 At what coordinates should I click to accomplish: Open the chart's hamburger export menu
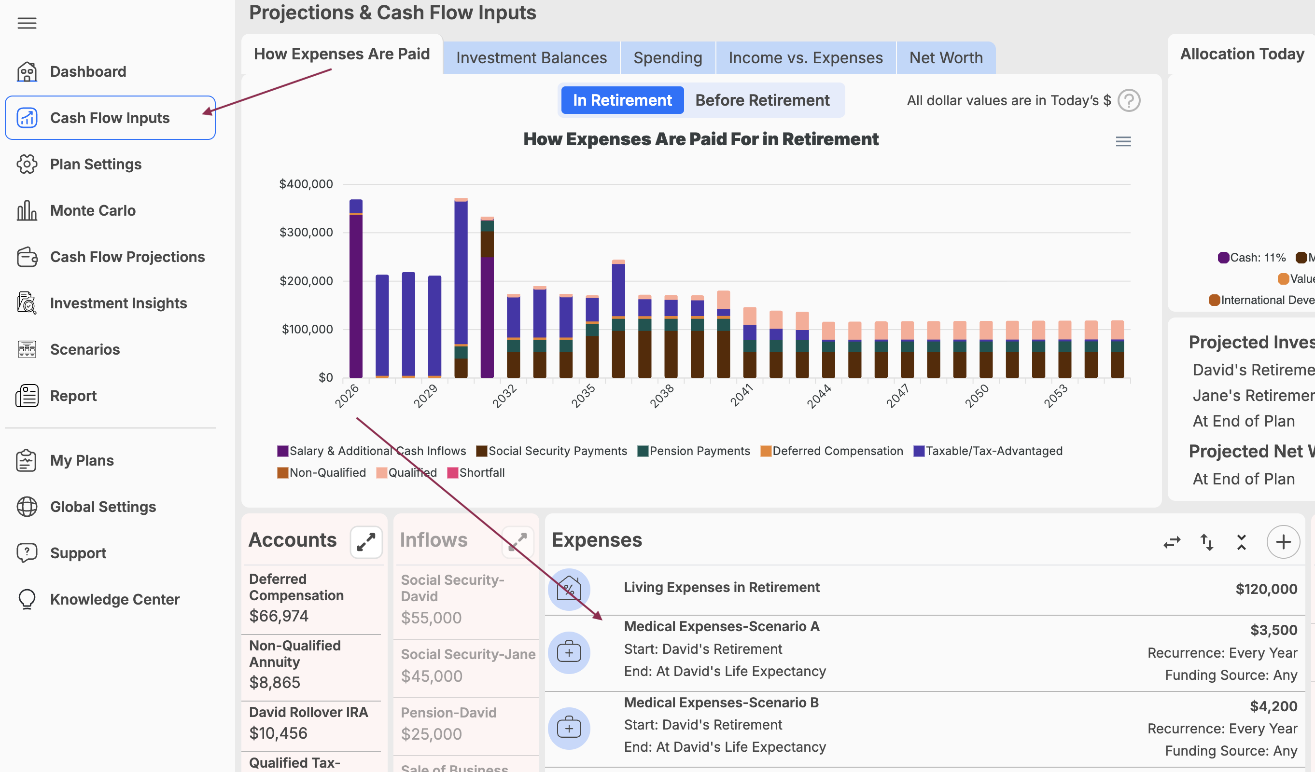[1123, 141]
